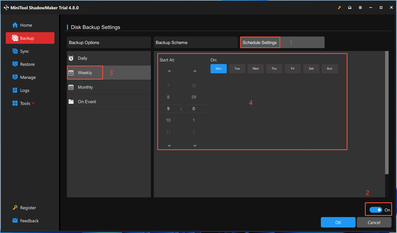The image size is (397, 233).
Task: Deselect Monday from the weekly schedule
Action: [218, 69]
